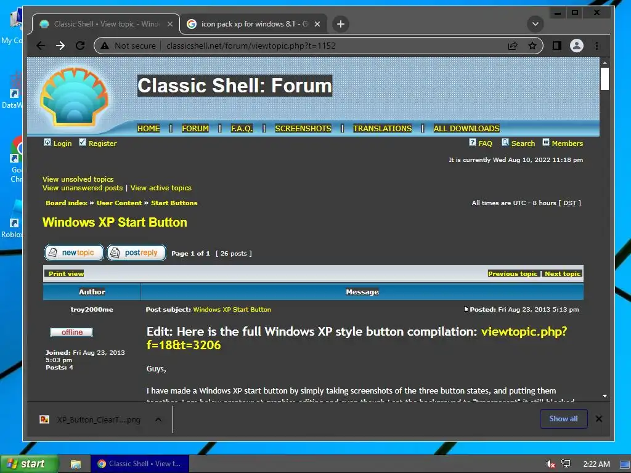Image resolution: width=631 pixels, height=473 pixels.
Task: Share this page via the share icon
Action: [513, 46]
